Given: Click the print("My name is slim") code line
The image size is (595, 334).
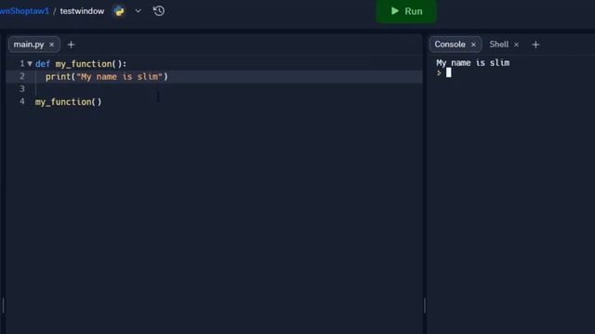Looking at the screenshot, I should click(107, 76).
